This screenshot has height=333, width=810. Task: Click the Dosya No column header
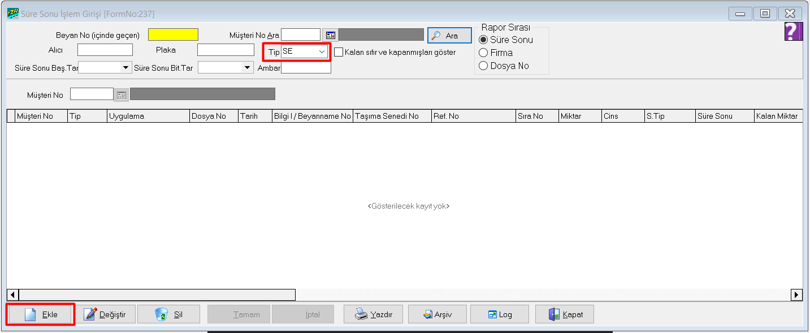point(214,116)
